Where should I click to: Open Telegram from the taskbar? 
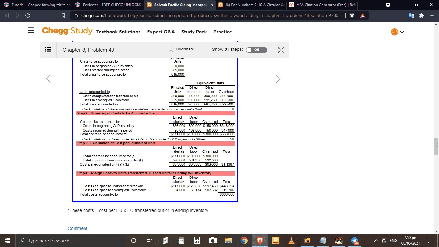click(354, 241)
